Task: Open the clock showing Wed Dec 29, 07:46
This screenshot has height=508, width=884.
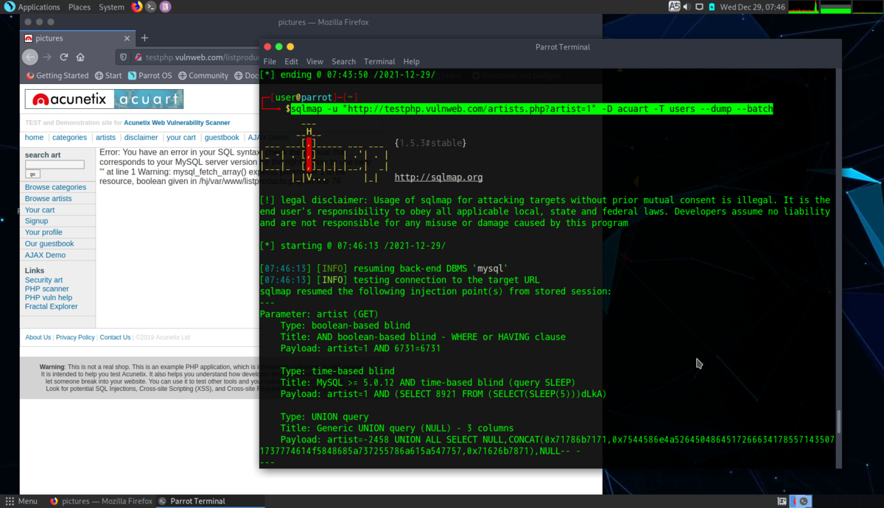Action: click(753, 7)
